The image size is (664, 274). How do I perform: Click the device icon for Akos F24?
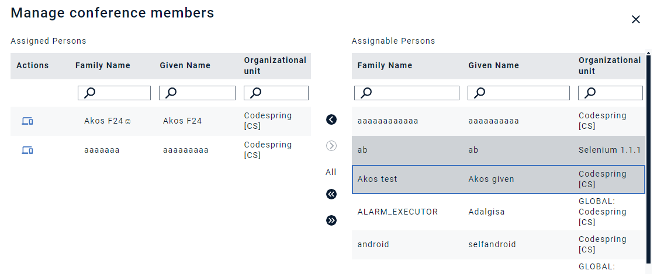[x=27, y=121]
